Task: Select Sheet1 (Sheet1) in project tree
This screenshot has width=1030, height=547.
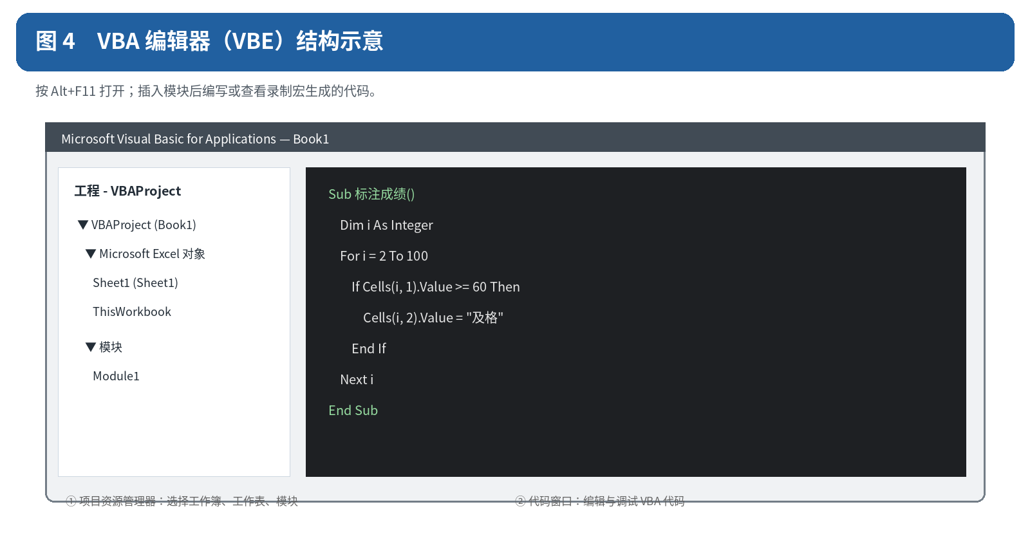Action: point(135,283)
